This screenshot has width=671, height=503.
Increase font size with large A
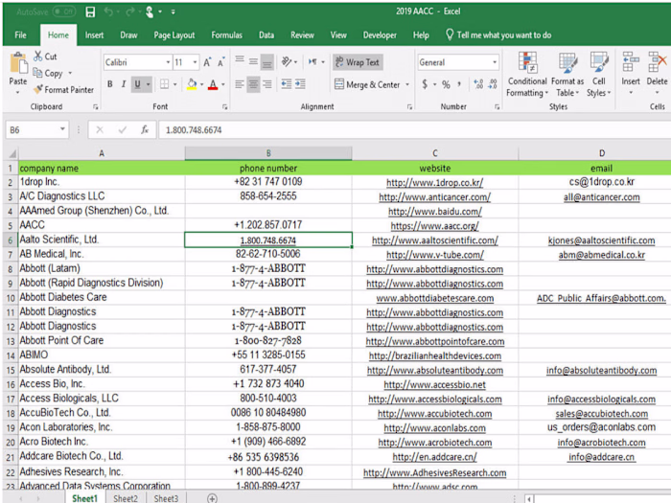coord(207,62)
